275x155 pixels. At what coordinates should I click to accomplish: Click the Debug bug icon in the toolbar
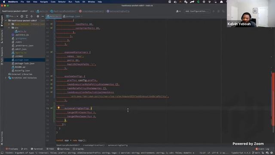coord(218,11)
